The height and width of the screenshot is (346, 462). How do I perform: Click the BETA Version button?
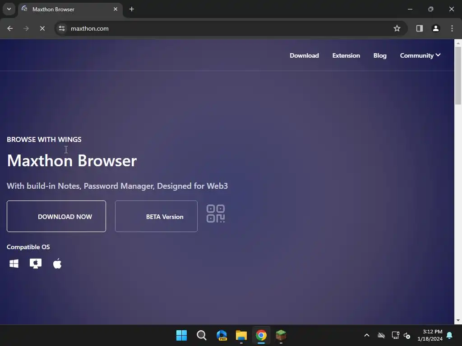point(156,216)
